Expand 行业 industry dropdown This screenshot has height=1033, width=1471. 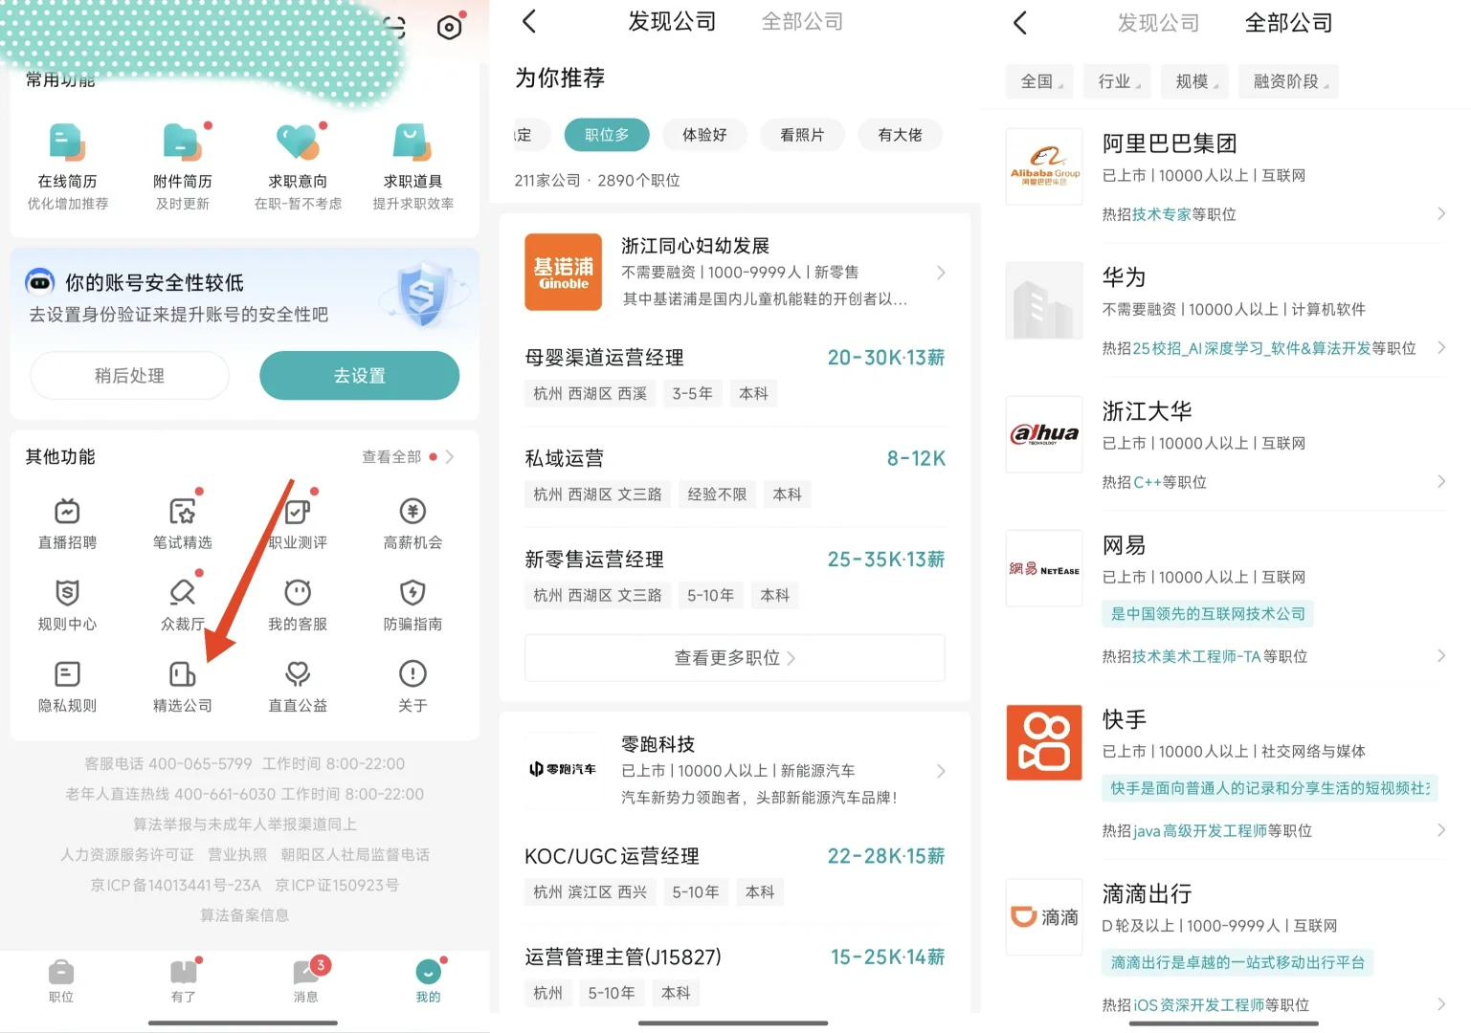pos(1118,81)
